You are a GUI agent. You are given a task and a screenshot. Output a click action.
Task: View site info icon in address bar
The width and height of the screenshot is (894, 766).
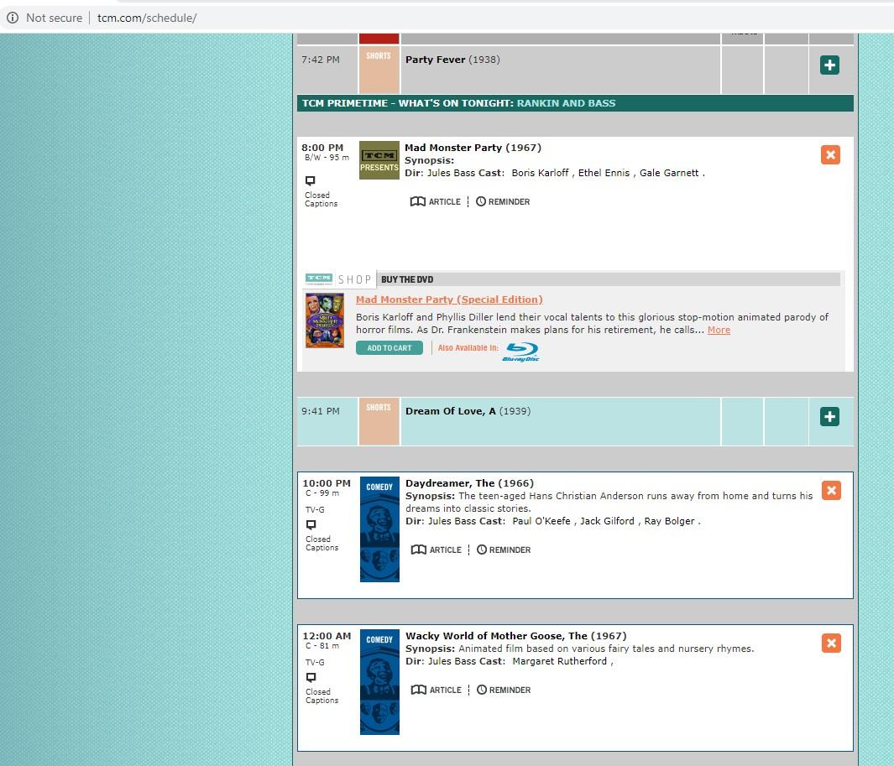(13, 18)
